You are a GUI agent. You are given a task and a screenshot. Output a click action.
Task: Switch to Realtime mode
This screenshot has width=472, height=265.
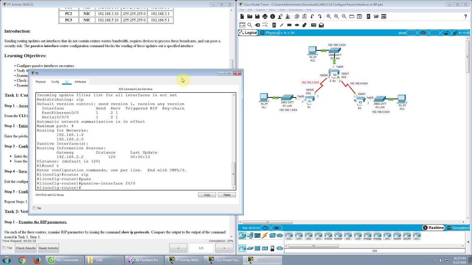point(434,228)
